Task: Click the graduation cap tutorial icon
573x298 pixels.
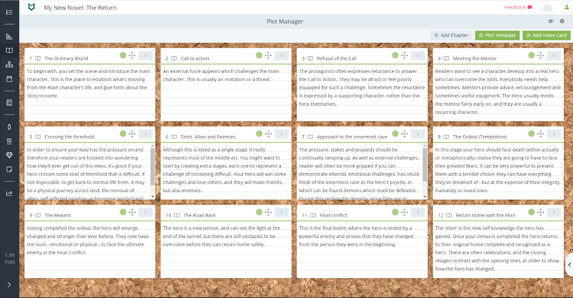Action: point(551,21)
